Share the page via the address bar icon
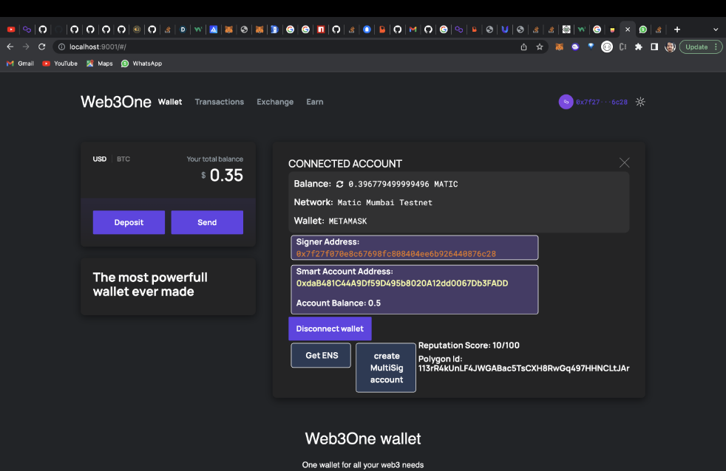This screenshot has height=471, width=726. pos(523,47)
